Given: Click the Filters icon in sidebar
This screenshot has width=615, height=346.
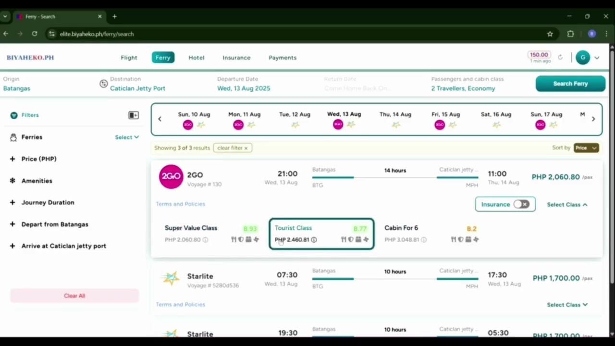Looking at the screenshot, I should (x=14, y=115).
